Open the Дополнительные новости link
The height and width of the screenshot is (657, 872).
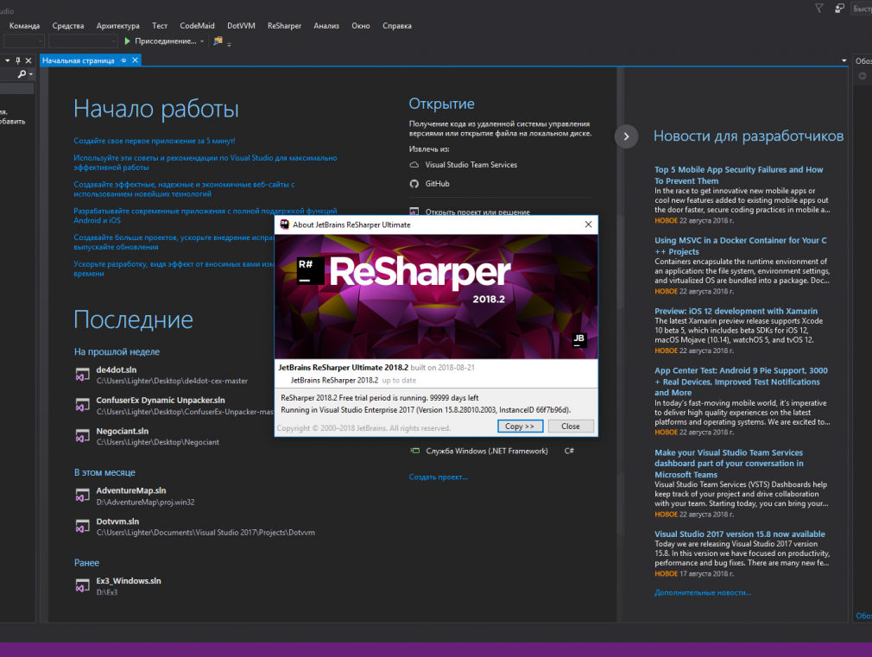pos(703,593)
